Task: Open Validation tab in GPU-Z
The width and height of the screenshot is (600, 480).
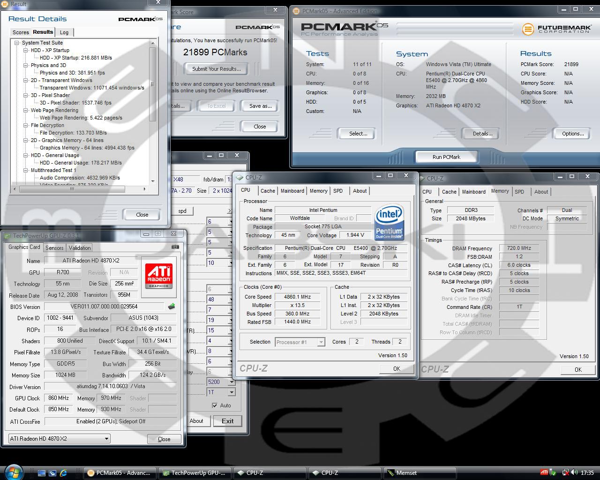Action: [80, 248]
